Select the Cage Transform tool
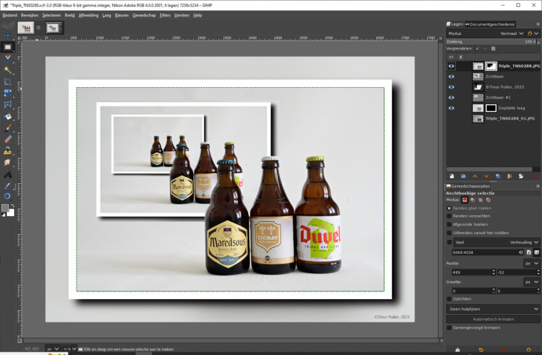 tap(8, 105)
